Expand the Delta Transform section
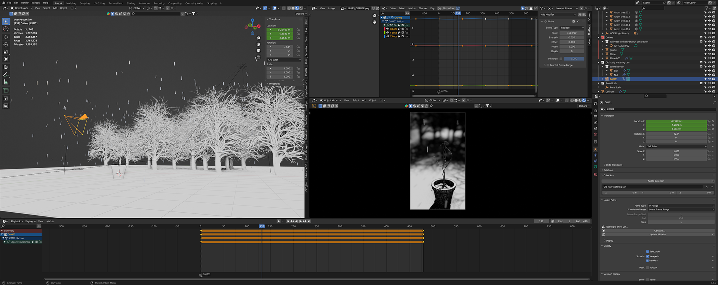 click(614, 165)
